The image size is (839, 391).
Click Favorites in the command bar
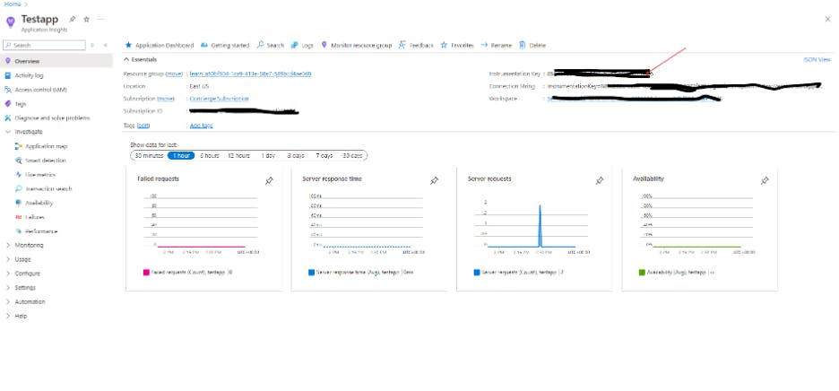457,46
